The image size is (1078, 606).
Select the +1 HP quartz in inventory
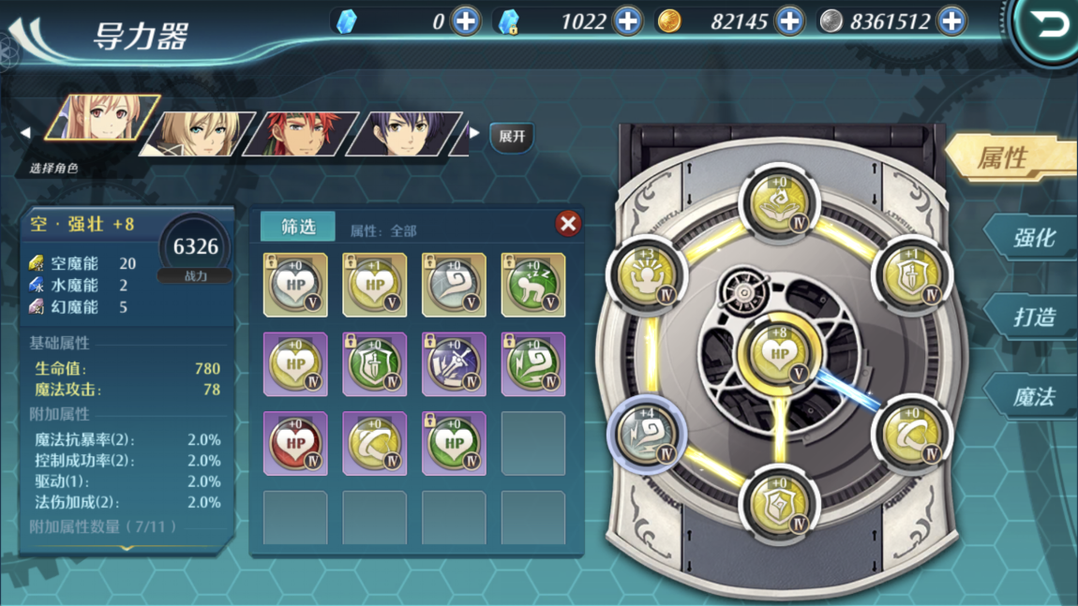pyautogui.click(x=374, y=285)
